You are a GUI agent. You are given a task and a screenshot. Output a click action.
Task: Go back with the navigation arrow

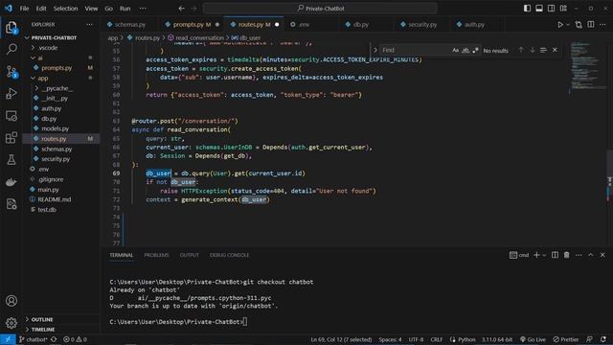[181, 9]
